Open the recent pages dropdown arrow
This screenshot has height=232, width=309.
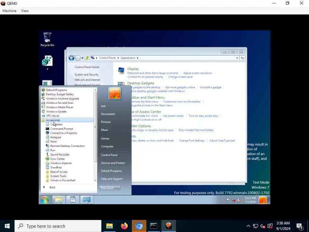(82, 58)
